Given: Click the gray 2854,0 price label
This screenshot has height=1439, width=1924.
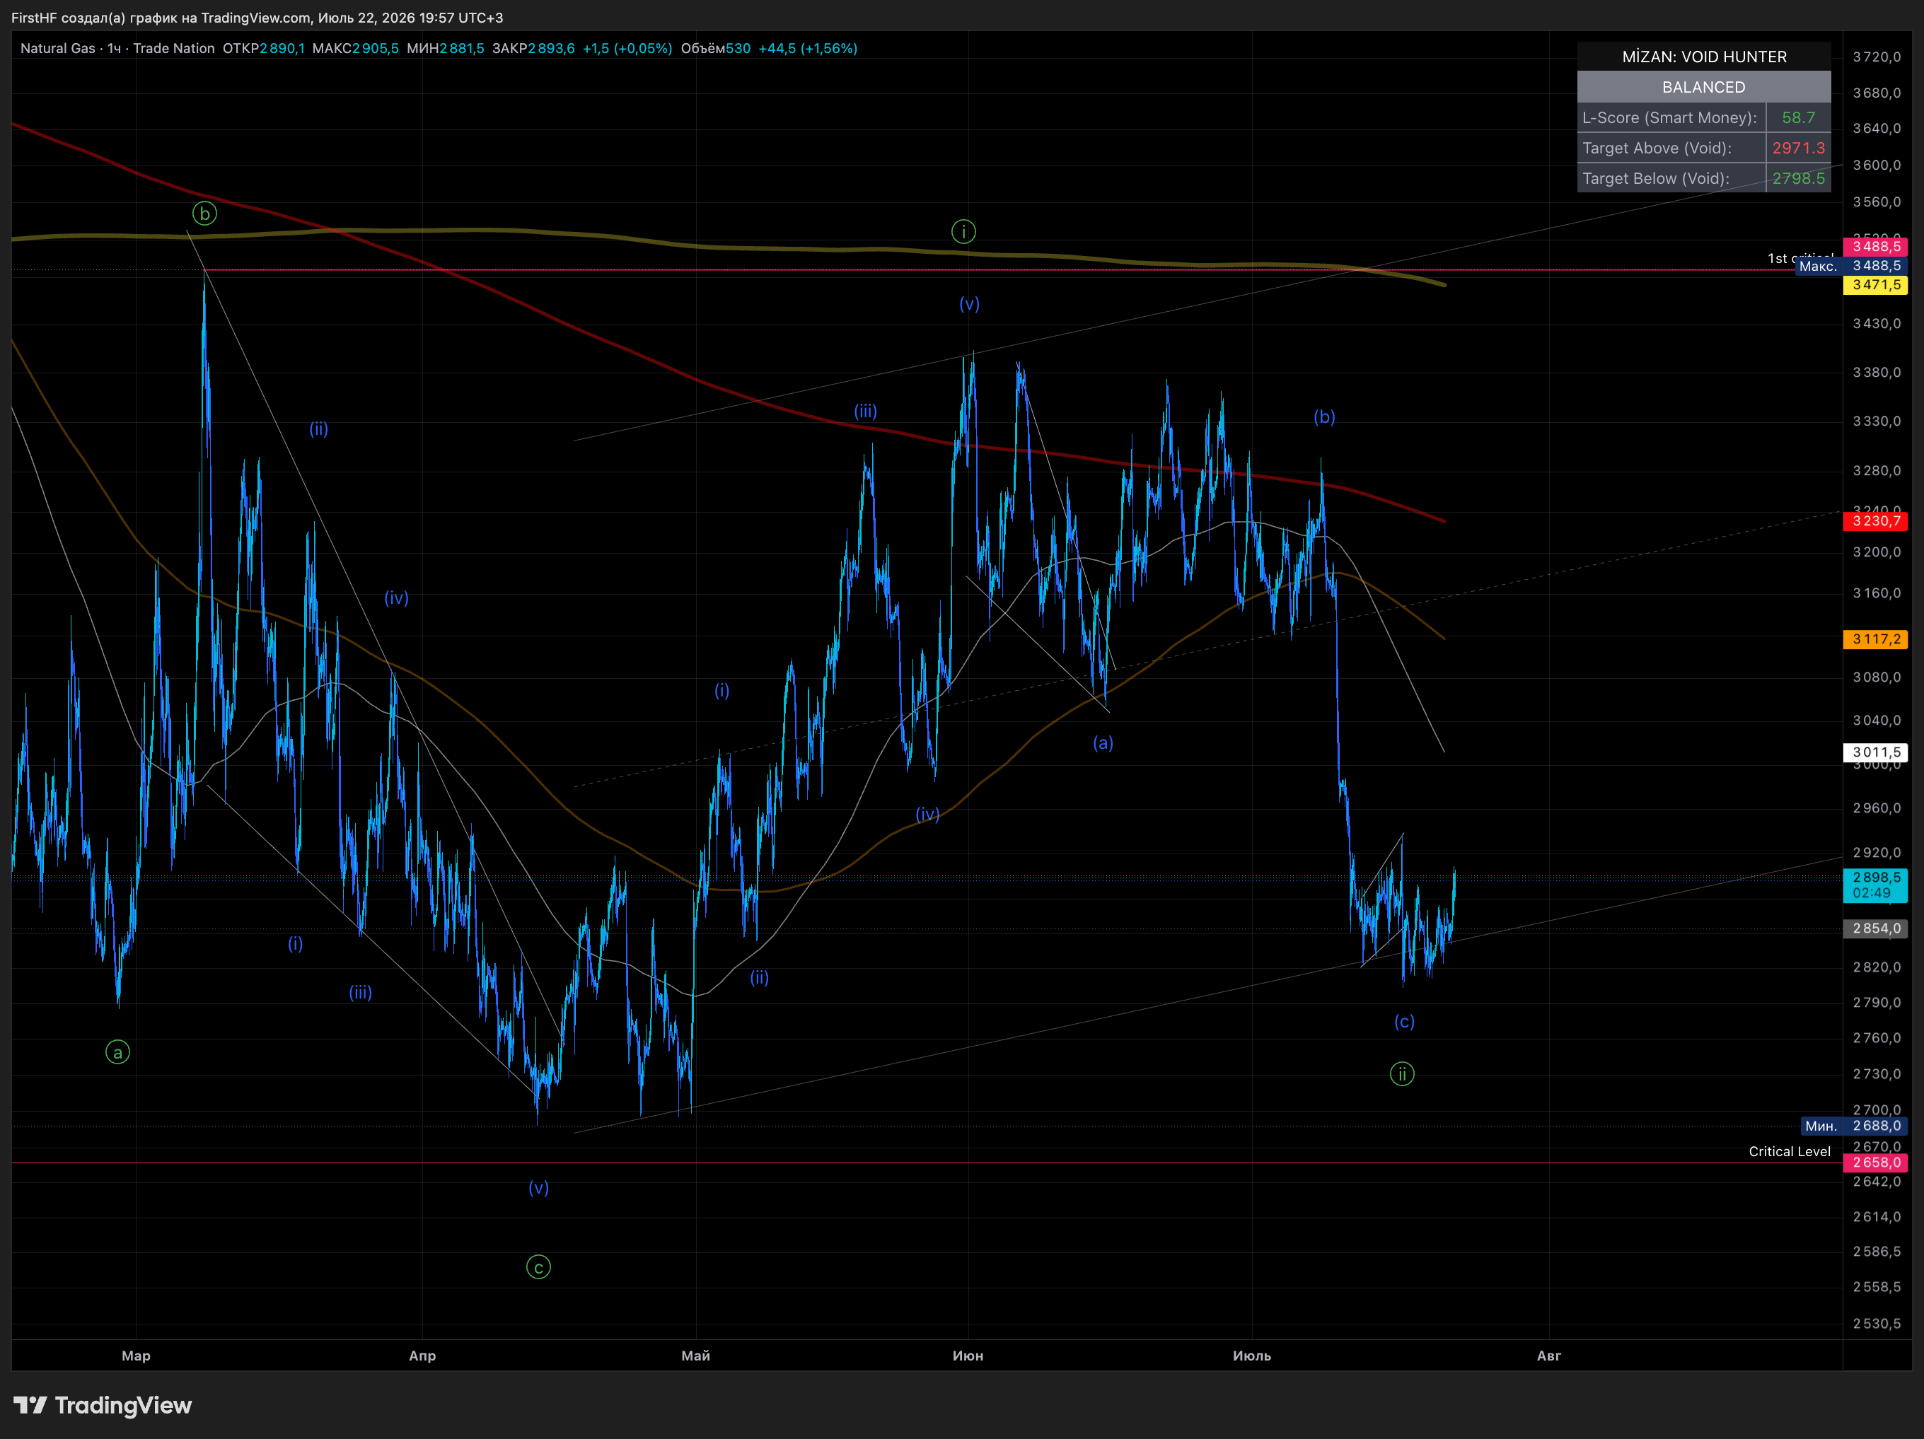Looking at the screenshot, I should (1875, 928).
